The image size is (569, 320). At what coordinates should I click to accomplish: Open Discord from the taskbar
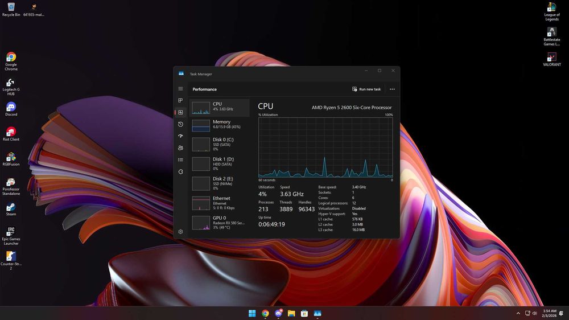[278, 313]
